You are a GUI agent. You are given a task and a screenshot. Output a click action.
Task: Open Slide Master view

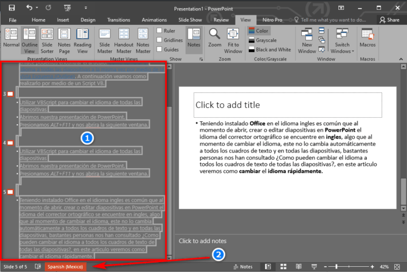[x=105, y=41]
